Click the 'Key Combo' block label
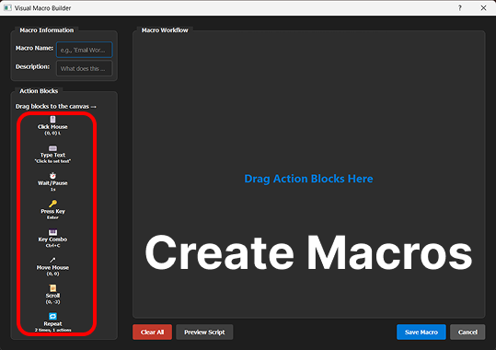Screen dimensions: 496x350 [x=52, y=239]
